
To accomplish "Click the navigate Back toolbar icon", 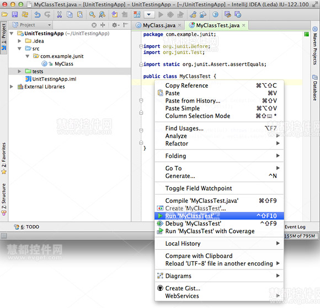I will point(115,14).
